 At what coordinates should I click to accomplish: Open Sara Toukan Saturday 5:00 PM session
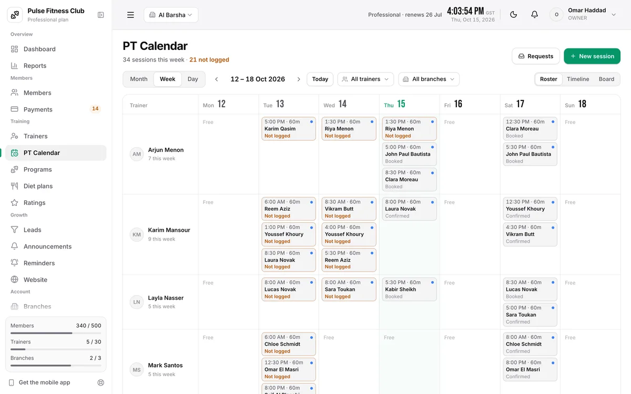(530, 315)
